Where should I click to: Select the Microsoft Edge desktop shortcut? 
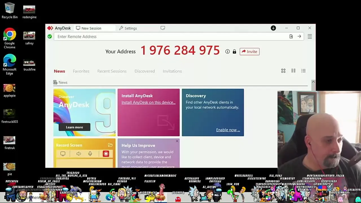click(x=10, y=65)
